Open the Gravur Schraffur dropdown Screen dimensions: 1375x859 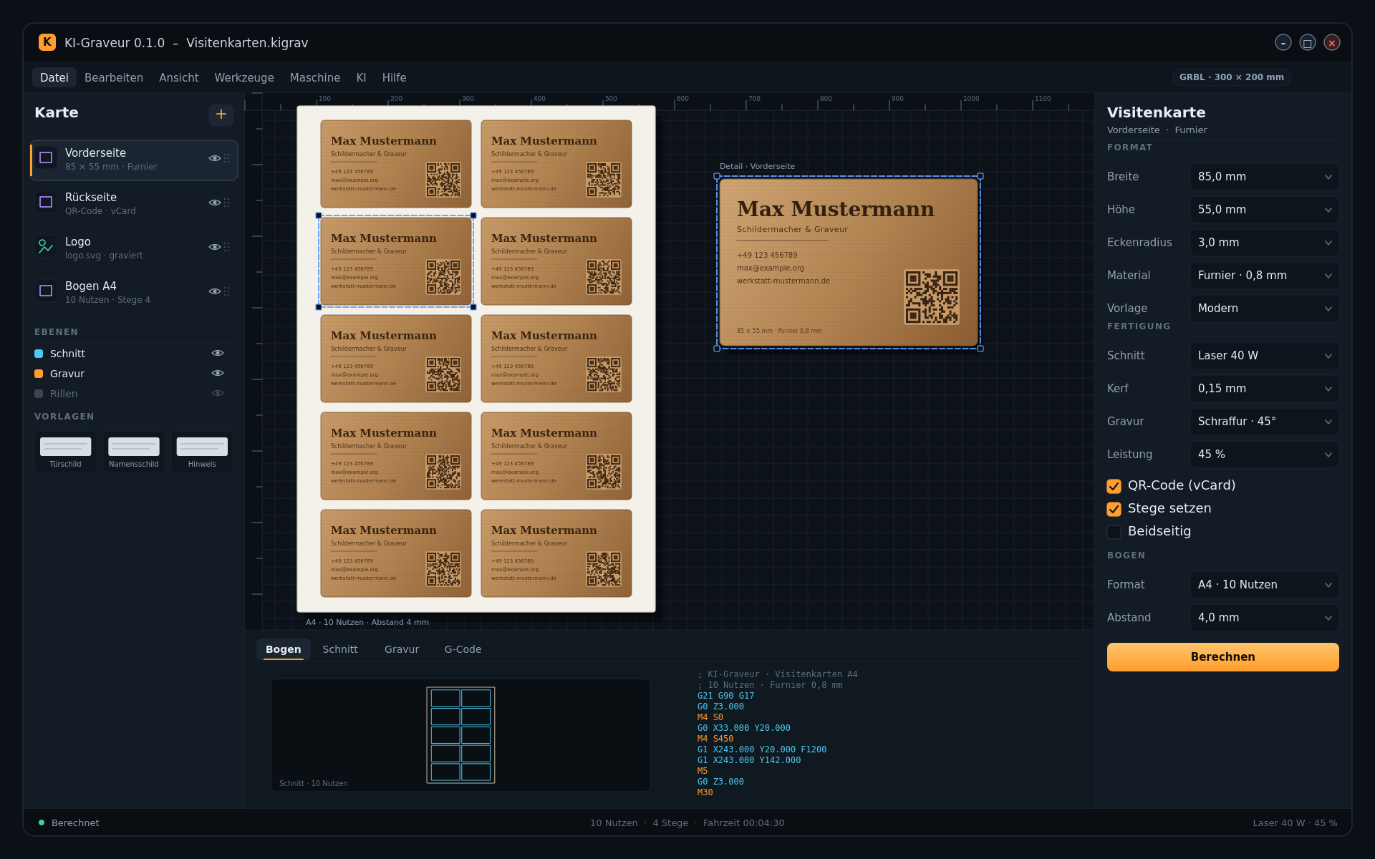tap(1264, 422)
